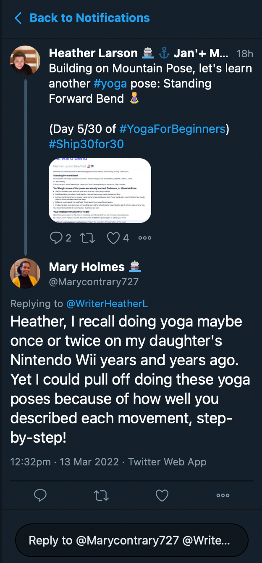The image size is (262, 563).
Task: Open more options on Heather's tweet
Action: click(x=145, y=238)
